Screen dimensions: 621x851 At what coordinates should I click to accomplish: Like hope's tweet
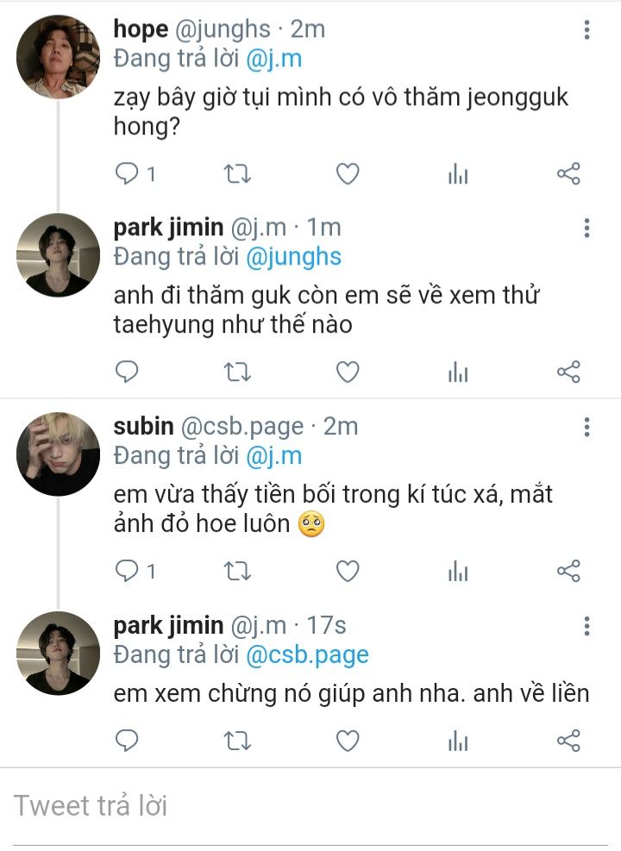(347, 174)
